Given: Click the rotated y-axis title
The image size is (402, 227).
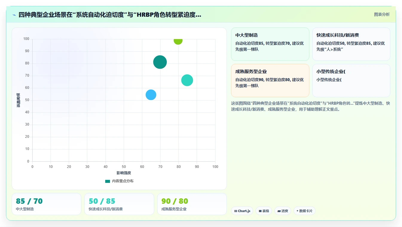Looking at the screenshot, I should point(19,100).
